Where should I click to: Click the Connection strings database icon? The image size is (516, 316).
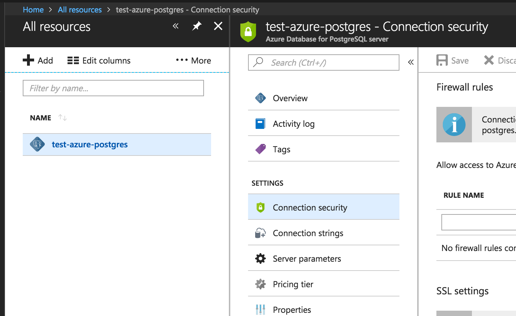pyautogui.click(x=260, y=233)
